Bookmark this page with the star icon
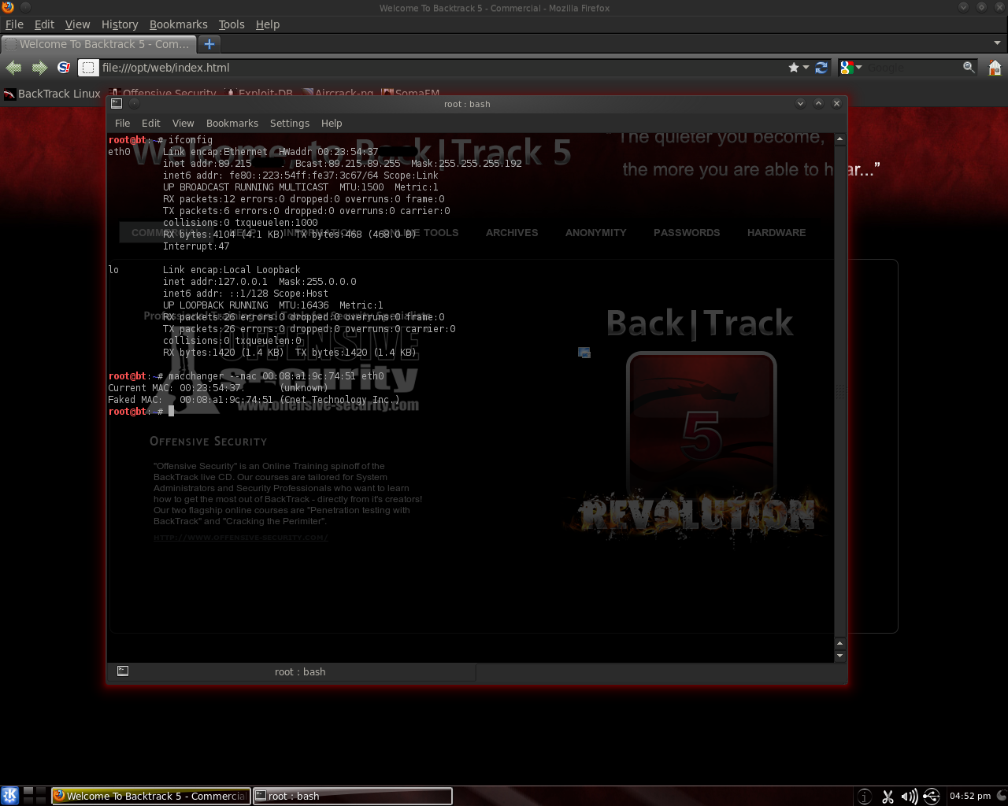Screen dimensions: 1008x806 pyautogui.click(x=794, y=68)
